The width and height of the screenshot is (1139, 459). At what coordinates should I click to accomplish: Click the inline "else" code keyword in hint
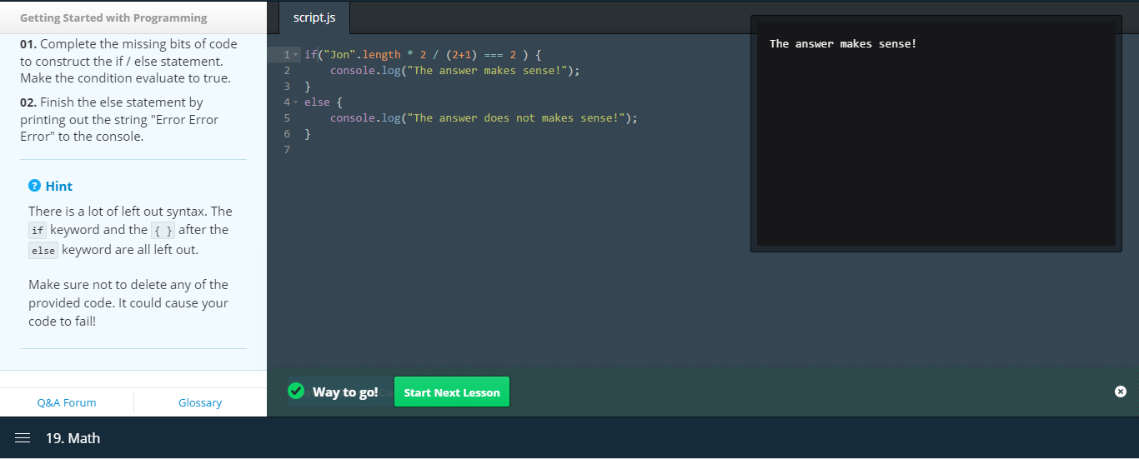point(43,251)
